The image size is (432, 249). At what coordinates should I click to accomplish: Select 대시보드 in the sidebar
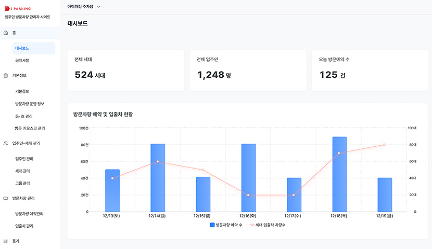[x=34, y=48]
